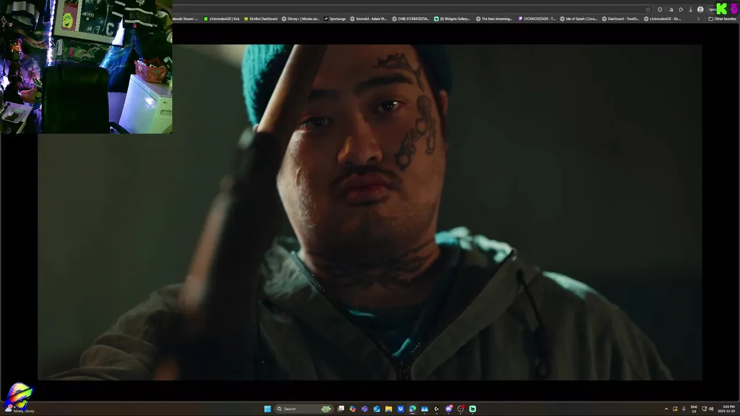Click the playing video frame
This screenshot has height=416, width=740.
(370, 212)
